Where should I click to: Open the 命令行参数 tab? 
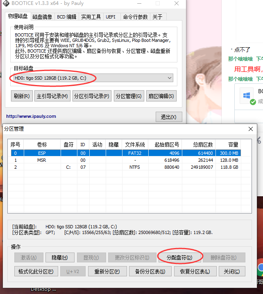(x=135, y=17)
